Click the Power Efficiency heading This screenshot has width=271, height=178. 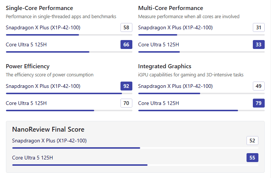[28, 66]
